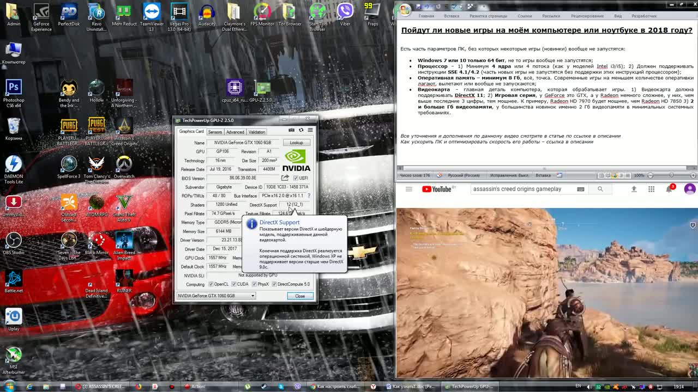Open the DAEMON Tools Lite desktop icon
Screen dimensions: 698x392
coord(14,169)
